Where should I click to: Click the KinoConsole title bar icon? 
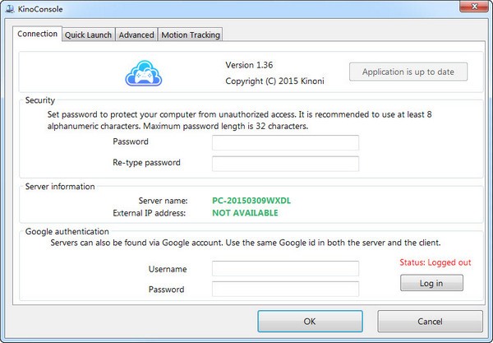click(10, 9)
